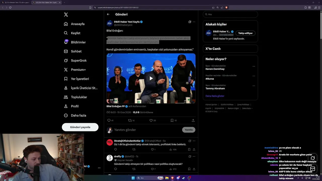Screen dimensions: 322x181
Task: Play the Bilal Erdoğan video
Action: coord(151,78)
